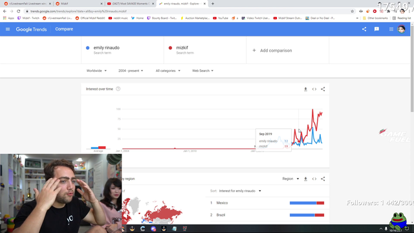Click the average bars on the chart

[98, 148]
